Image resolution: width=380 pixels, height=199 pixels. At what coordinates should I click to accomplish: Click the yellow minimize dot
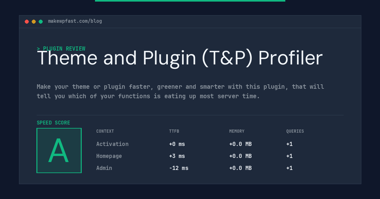coord(34,21)
